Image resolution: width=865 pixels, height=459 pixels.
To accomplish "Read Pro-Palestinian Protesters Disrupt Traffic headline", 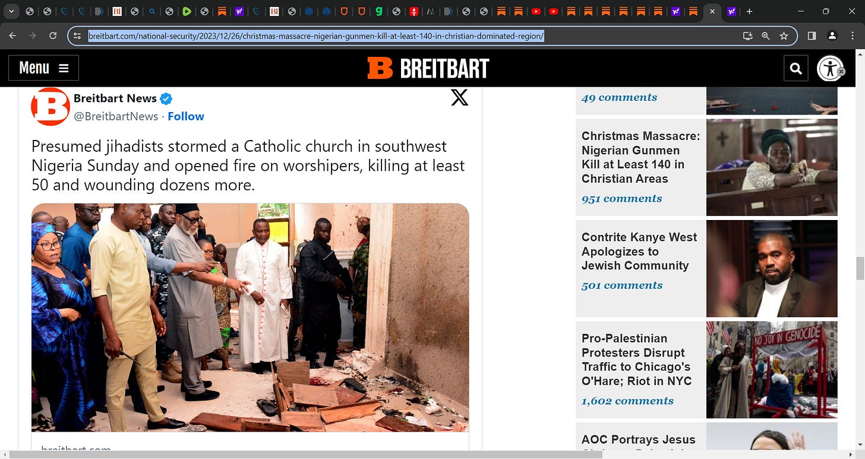I will (637, 359).
